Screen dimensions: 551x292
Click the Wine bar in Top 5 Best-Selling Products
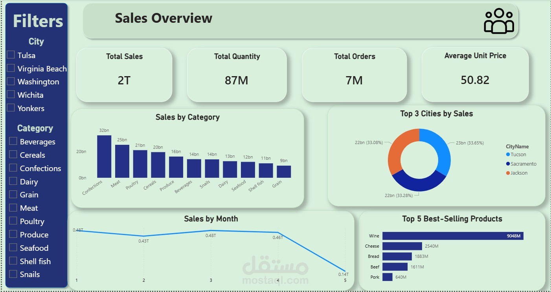click(452, 236)
